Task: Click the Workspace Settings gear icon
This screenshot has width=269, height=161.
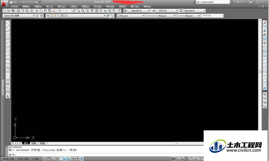Action: pyautogui.click(x=37, y=16)
